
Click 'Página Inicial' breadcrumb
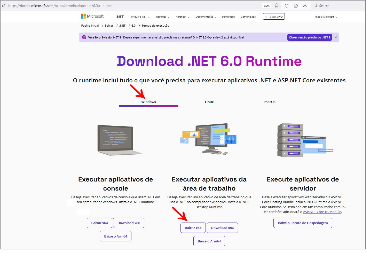90,26
